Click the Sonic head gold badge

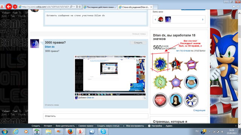(160, 64)
